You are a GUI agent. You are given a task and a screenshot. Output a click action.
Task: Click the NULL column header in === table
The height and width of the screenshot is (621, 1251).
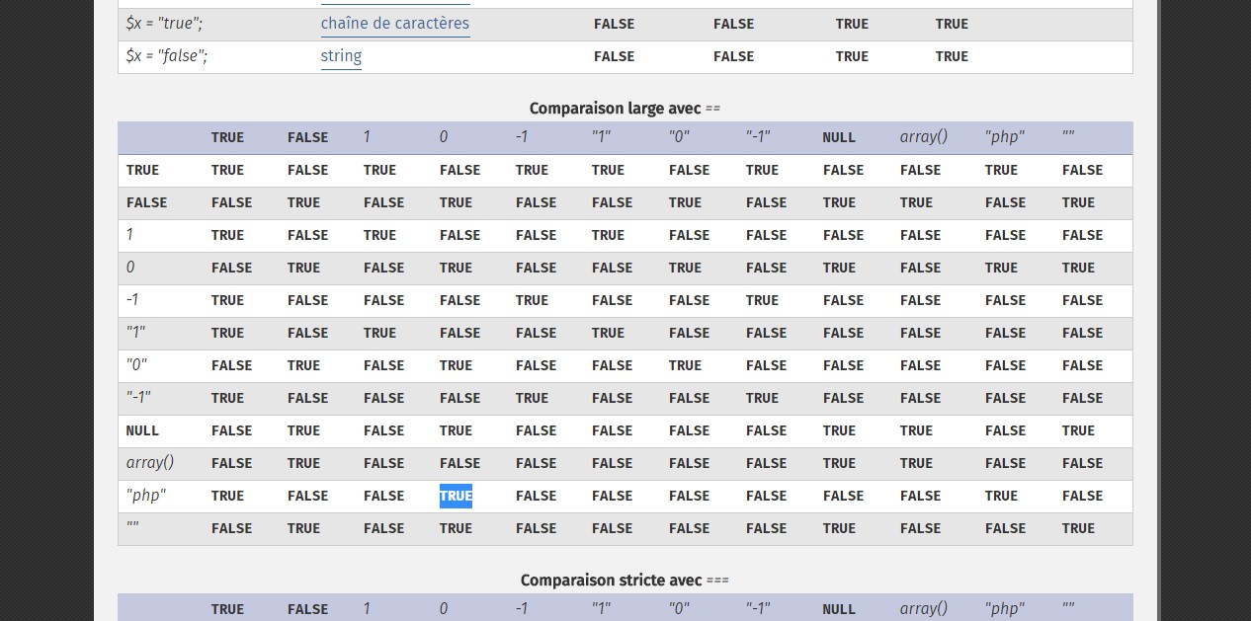point(839,609)
